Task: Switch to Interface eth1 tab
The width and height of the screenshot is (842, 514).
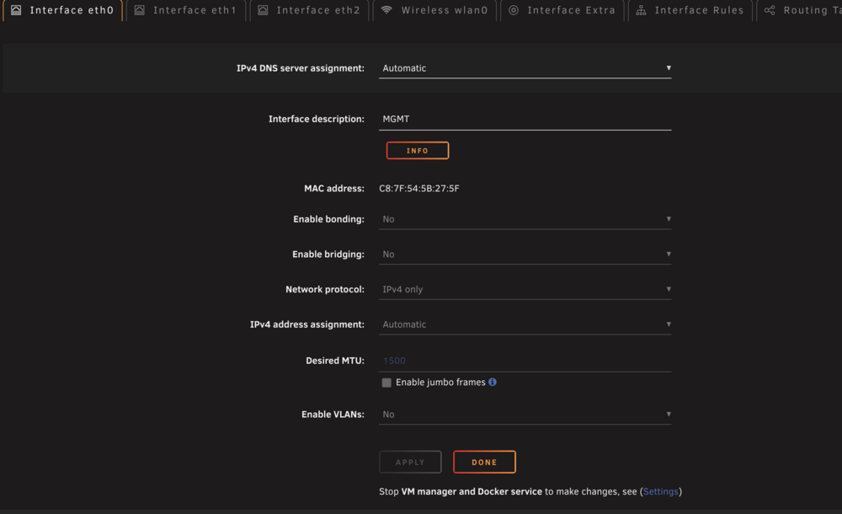Action: [186, 10]
